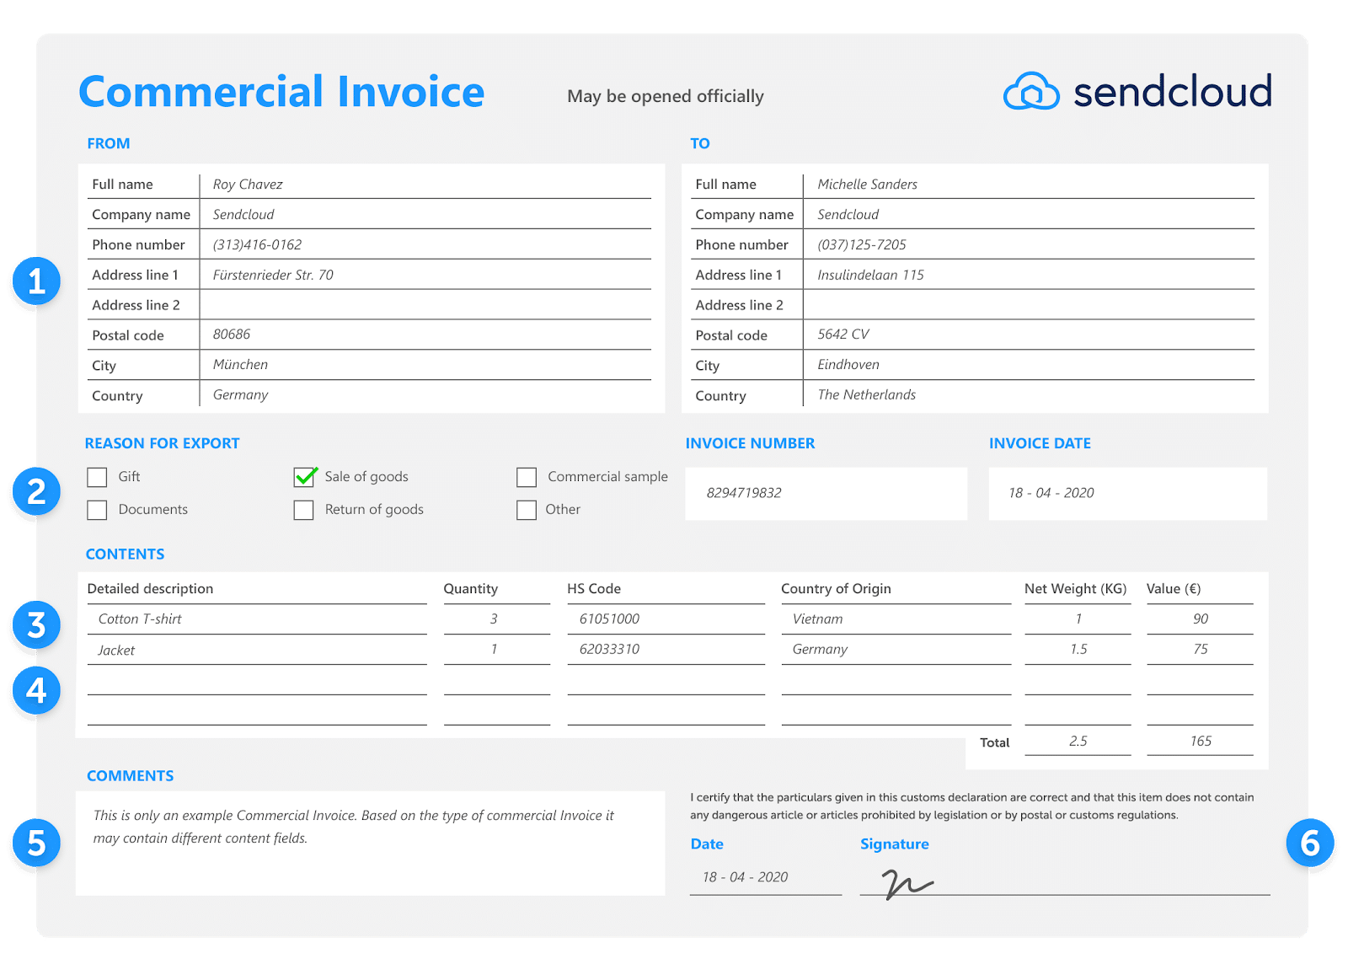
Task: Enable the Gift export reason
Action: (97, 476)
